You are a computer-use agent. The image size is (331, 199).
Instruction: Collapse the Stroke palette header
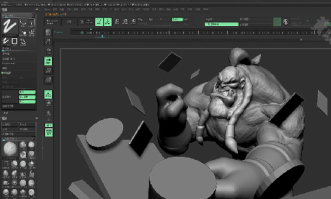4,9
